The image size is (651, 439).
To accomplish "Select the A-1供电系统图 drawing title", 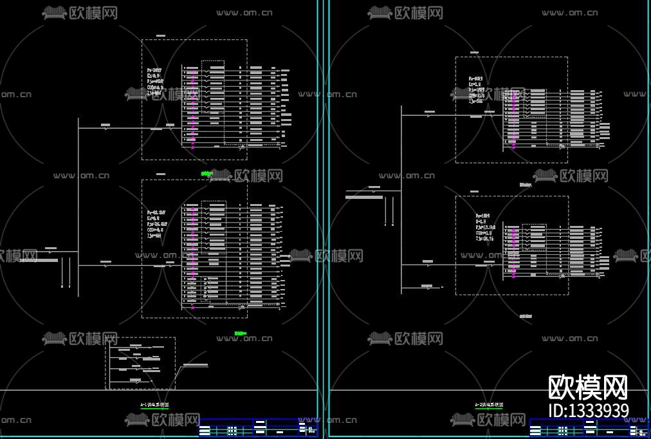I will tap(154, 404).
